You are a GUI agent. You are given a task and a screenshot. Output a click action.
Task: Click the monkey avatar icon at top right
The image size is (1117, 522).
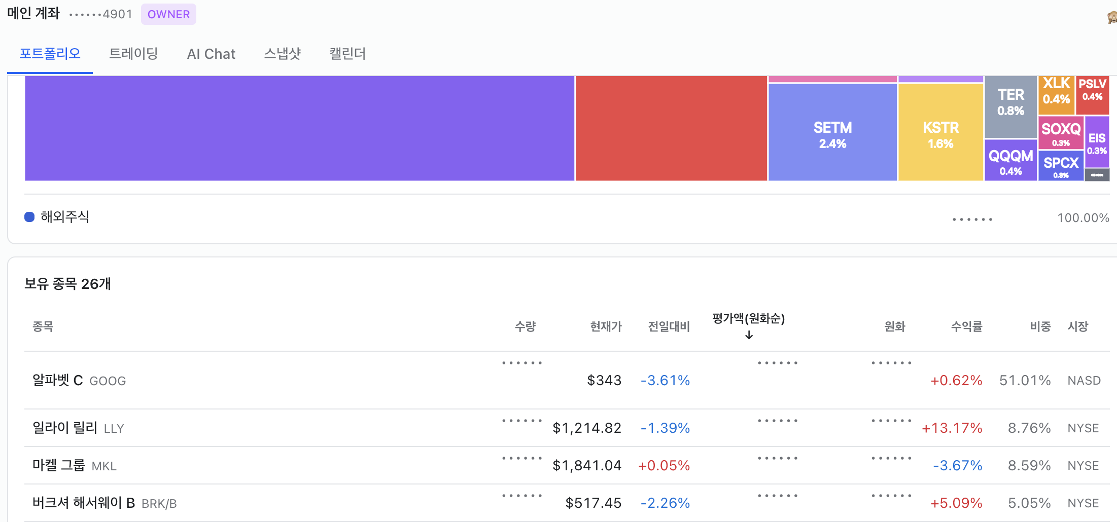click(1112, 17)
